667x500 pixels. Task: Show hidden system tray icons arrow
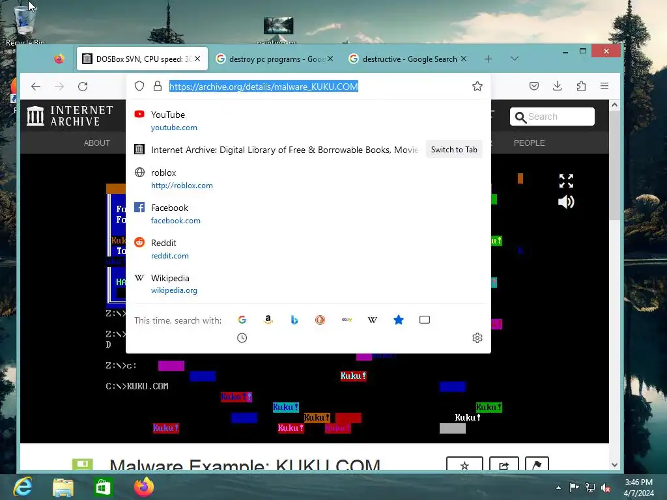tap(558, 488)
